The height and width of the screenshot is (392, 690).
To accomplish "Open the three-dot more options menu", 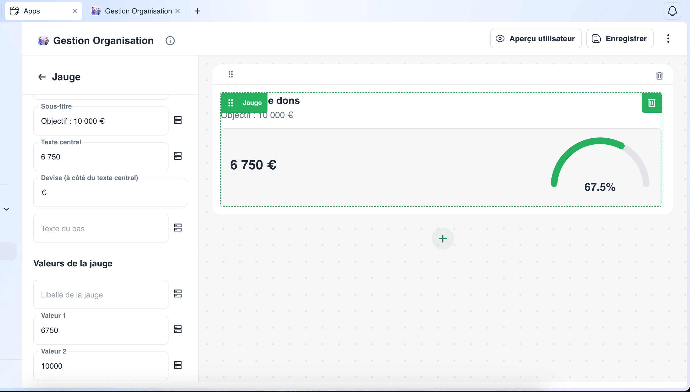I will click(668, 38).
